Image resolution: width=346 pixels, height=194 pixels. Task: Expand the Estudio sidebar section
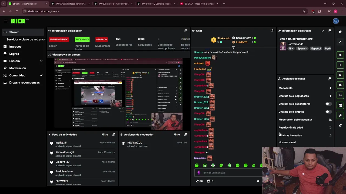coord(41,61)
